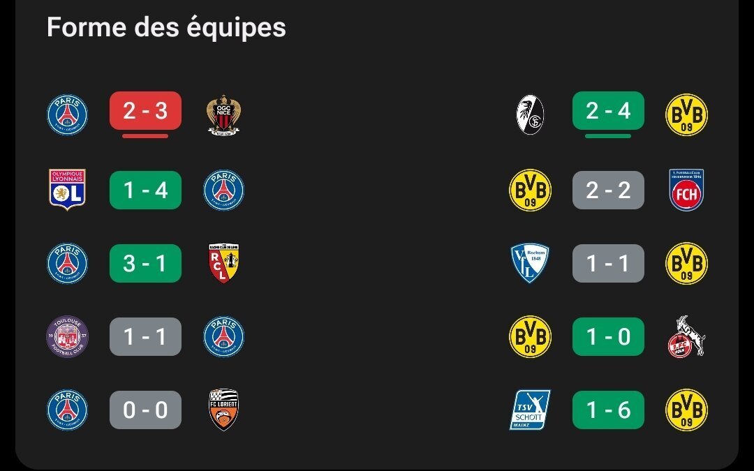Open the red 2 - 3 PSG loss score
The image size is (754, 471).
[x=145, y=110]
